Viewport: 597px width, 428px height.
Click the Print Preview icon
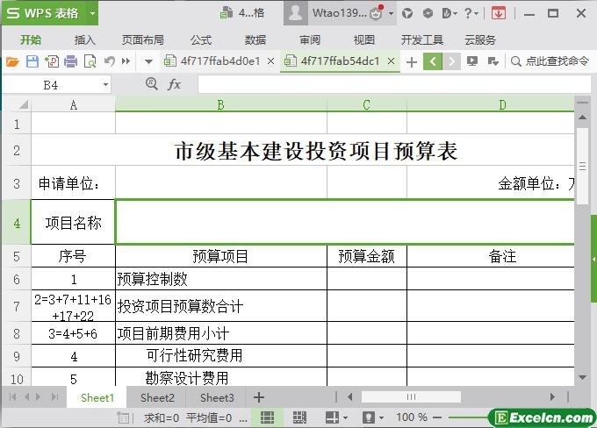(x=89, y=61)
